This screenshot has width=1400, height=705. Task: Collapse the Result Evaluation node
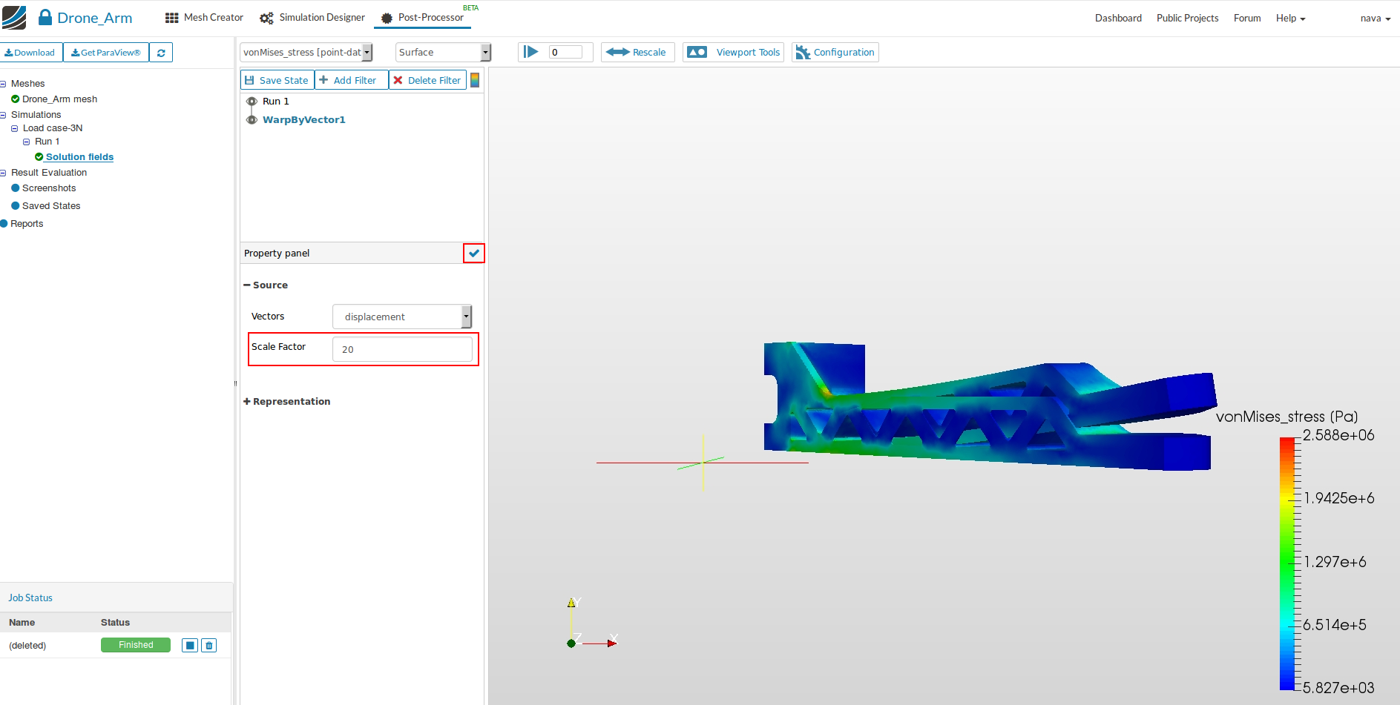3,173
